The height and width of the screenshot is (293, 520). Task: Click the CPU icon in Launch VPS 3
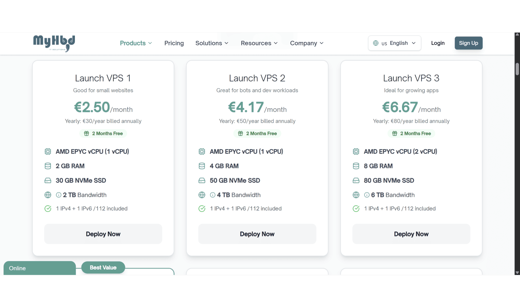[x=356, y=152]
